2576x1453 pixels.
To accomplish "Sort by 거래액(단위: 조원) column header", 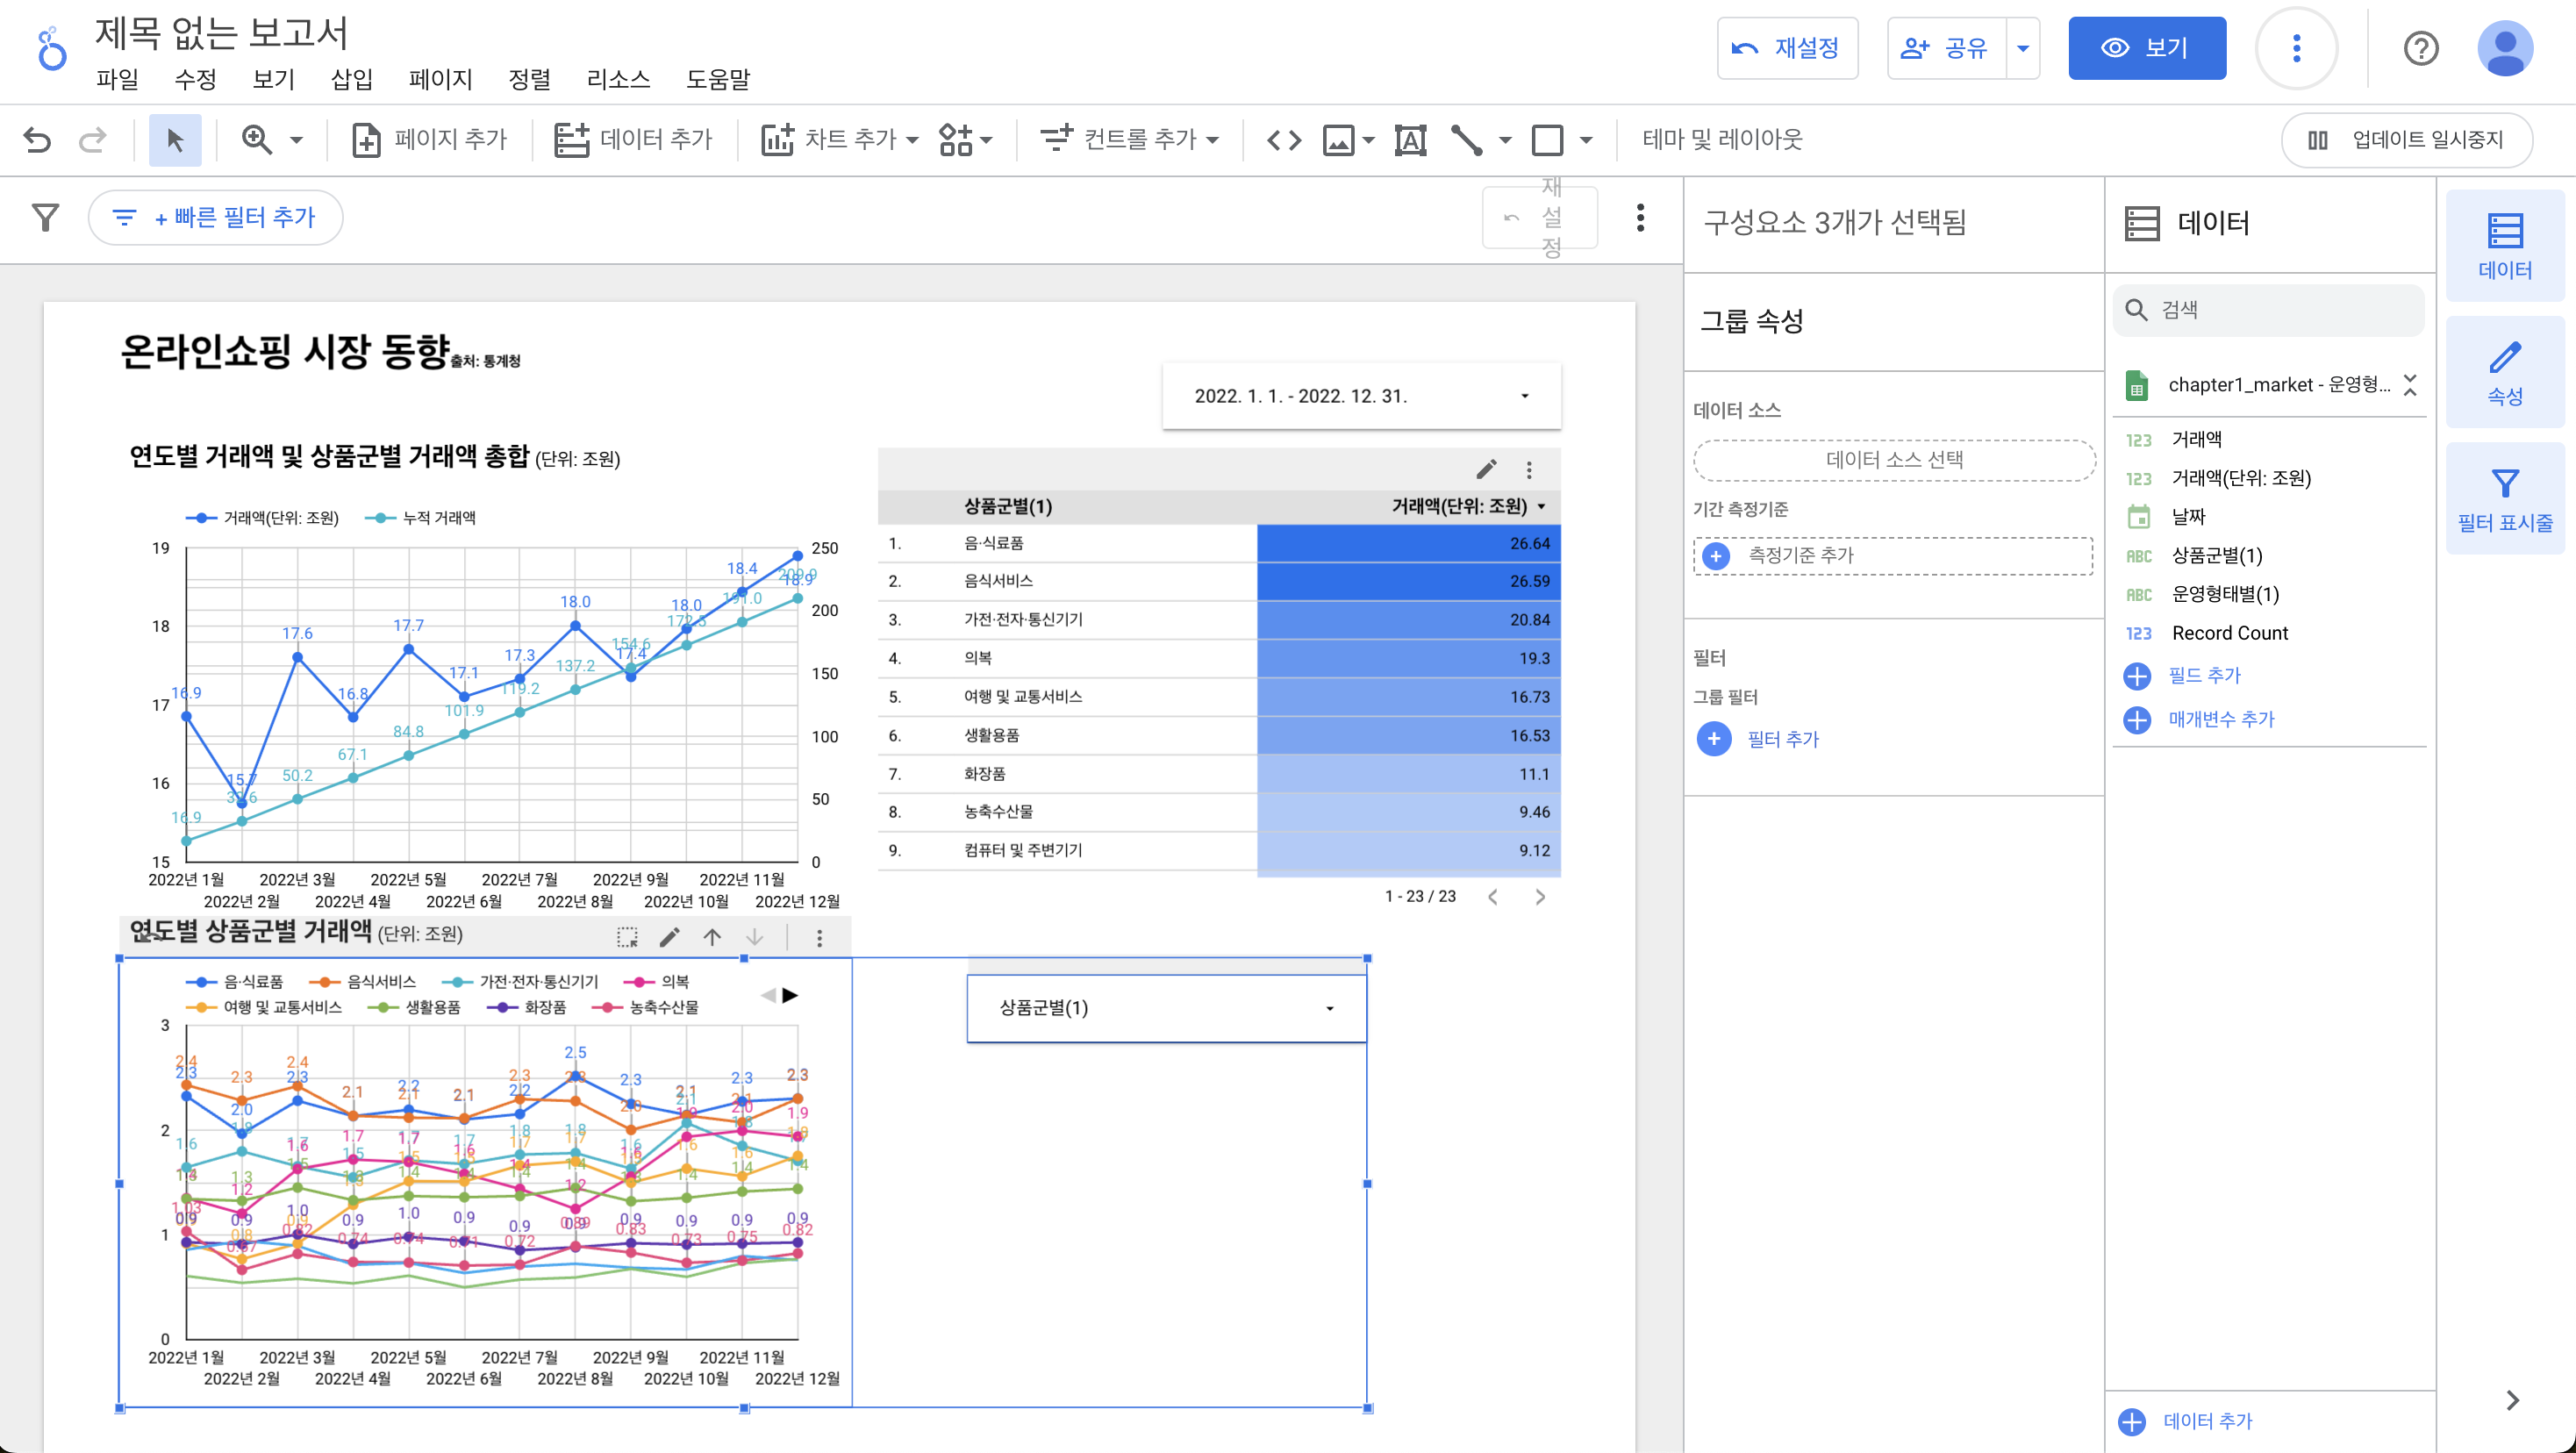I will [1459, 506].
